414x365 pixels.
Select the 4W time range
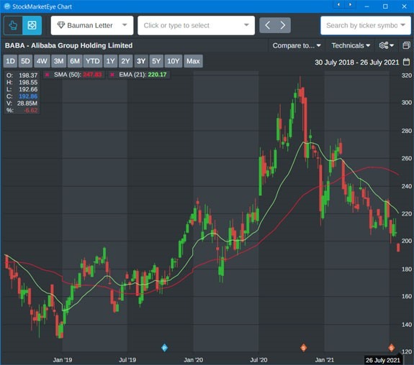[x=42, y=61]
